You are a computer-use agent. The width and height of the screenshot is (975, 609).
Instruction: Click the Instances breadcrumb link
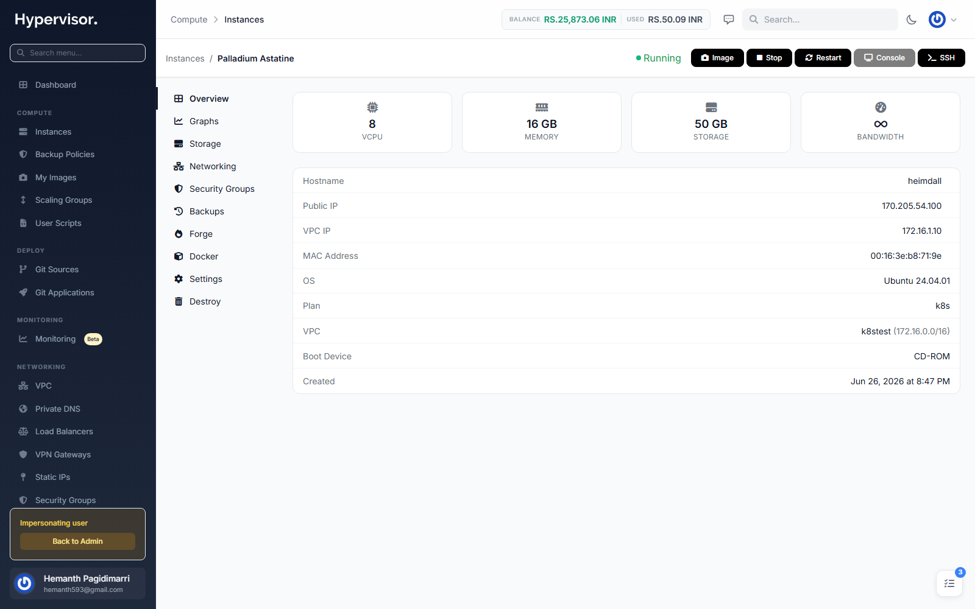pos(185,58)
